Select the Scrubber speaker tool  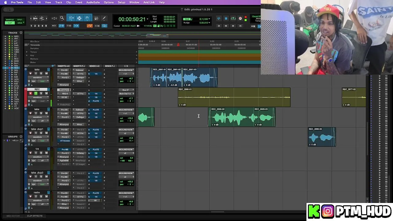click(x=96, y=18)
